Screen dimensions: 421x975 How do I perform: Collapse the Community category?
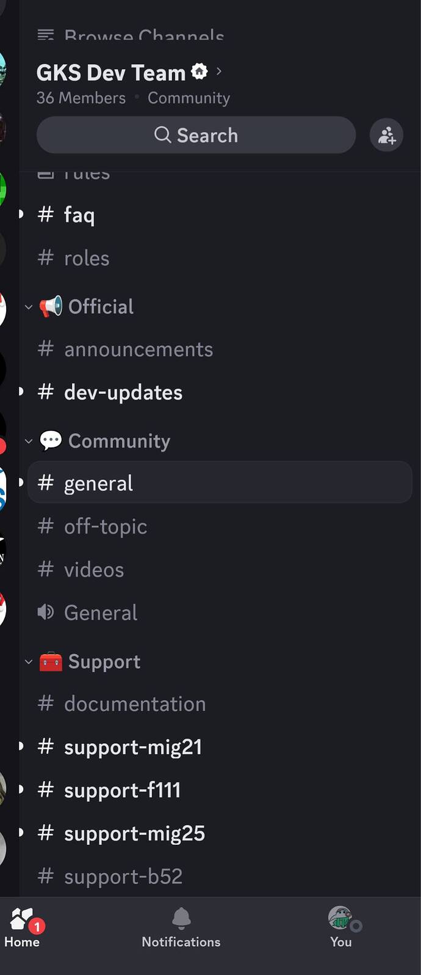point(29,441)
